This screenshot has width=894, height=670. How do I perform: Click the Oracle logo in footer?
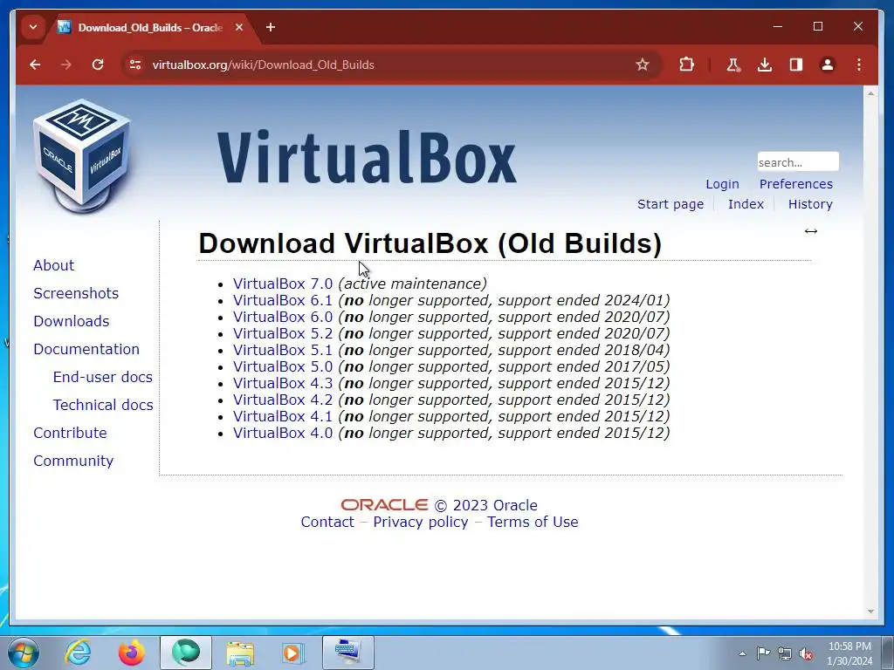384,505
